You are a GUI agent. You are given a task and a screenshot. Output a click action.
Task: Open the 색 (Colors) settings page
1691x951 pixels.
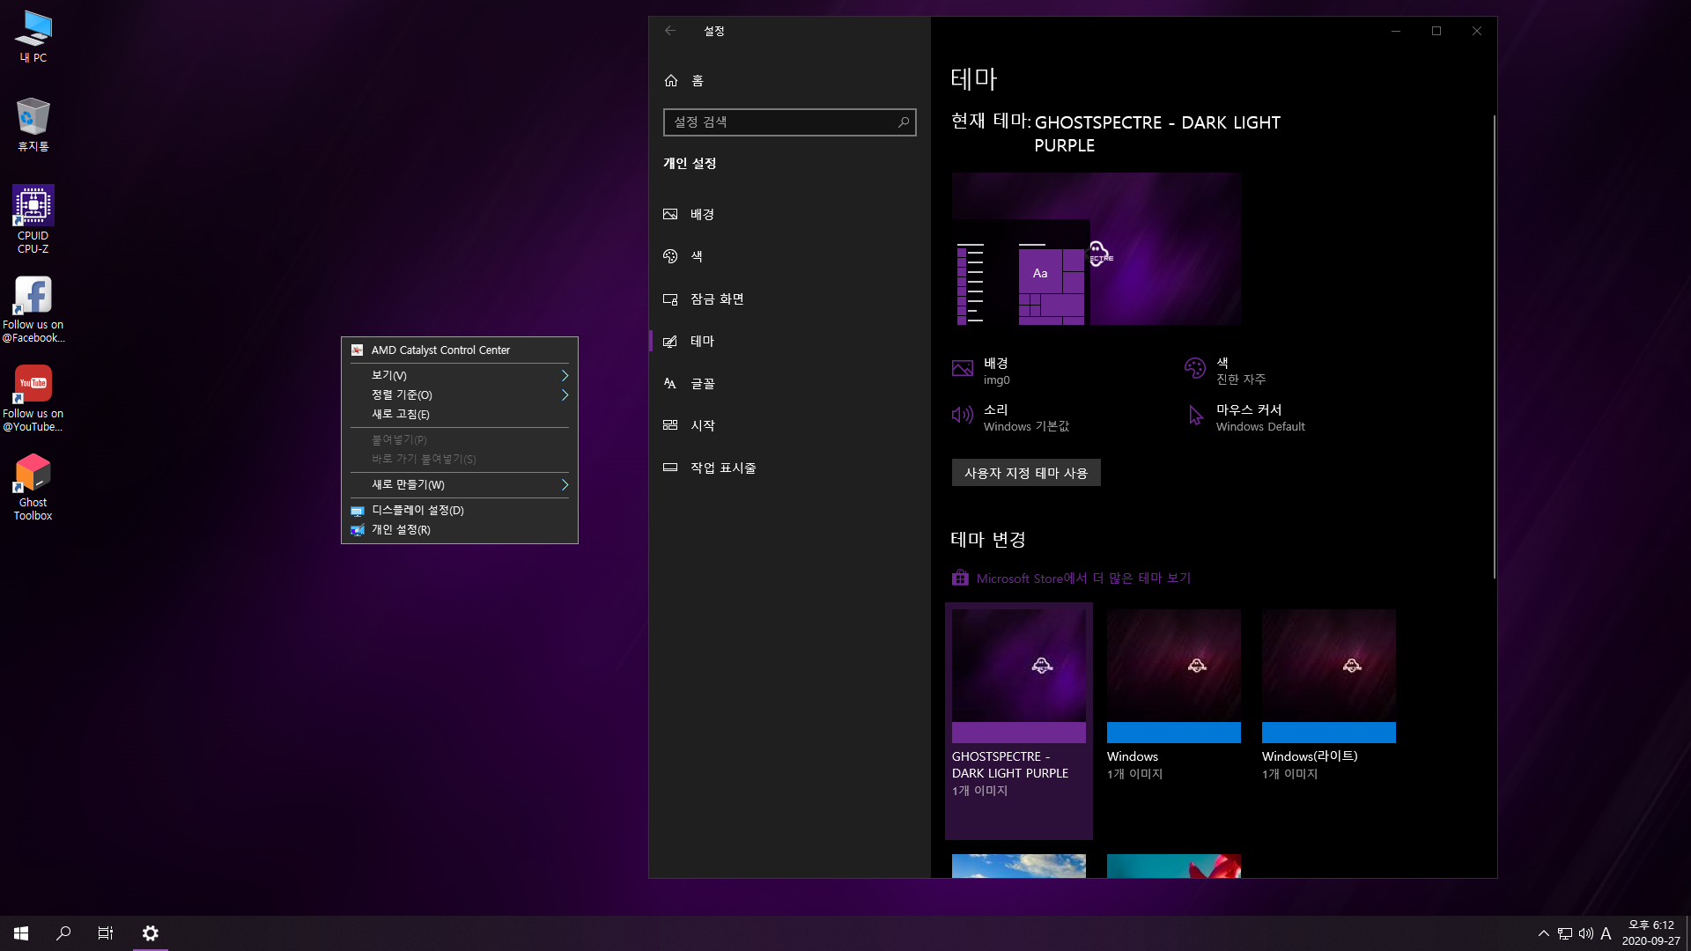(x=696, y=256)
